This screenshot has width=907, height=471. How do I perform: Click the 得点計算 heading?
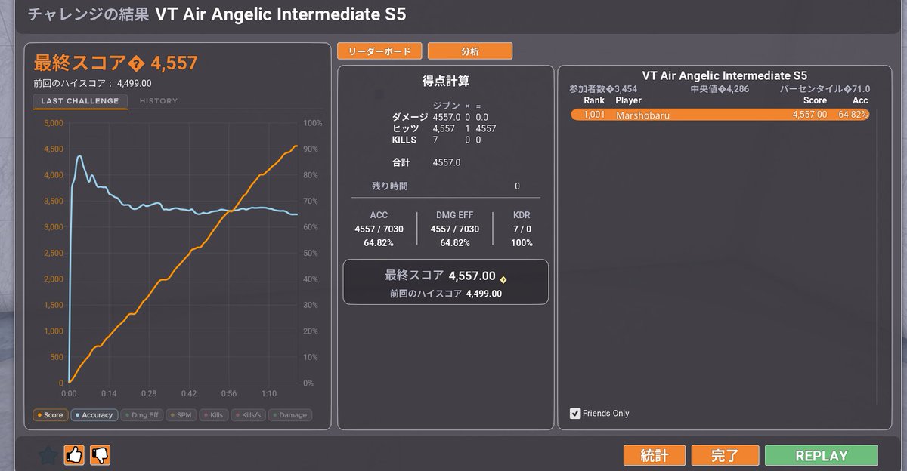(x=446, y=82)
